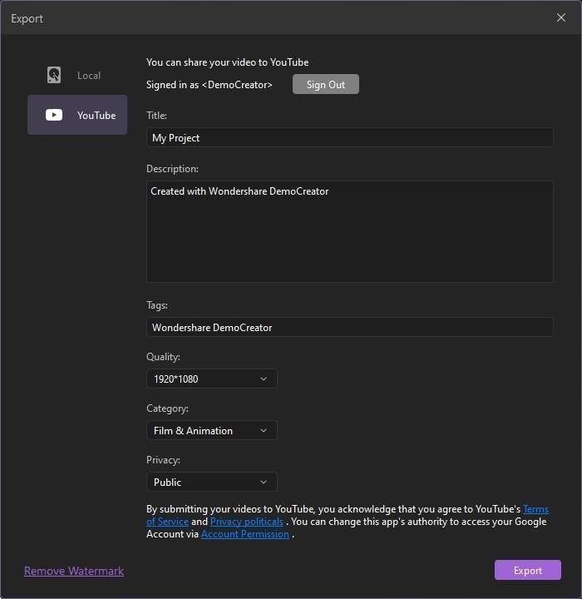Click the Local hard drive icon
Viewport: 582px width, 599px height.
(54, 76)
